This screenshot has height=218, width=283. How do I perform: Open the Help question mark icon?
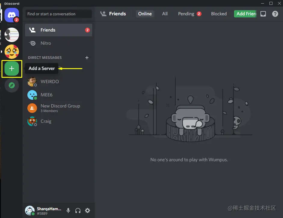(x=275, y=14)
